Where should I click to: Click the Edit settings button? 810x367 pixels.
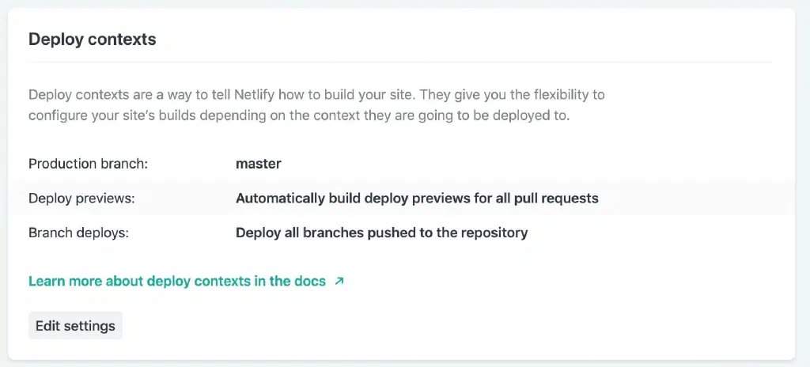coord(75,326)
